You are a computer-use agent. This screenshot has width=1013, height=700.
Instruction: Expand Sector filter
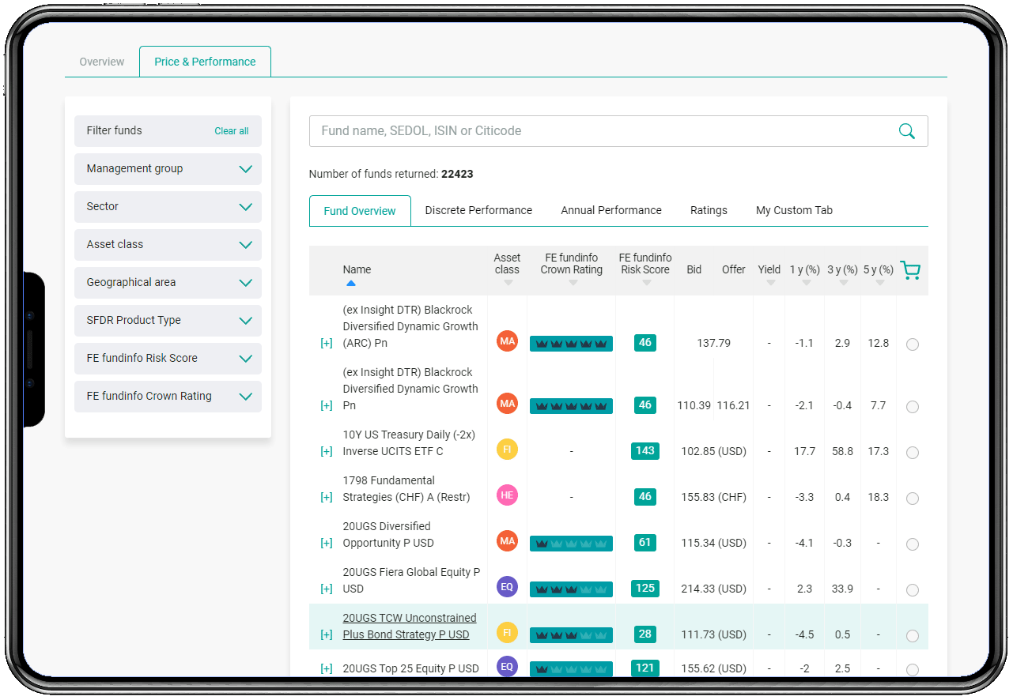coord(168,207)
